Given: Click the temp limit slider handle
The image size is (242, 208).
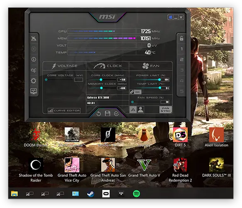Looking at the screenshot, I should click(x=160, y=88).
